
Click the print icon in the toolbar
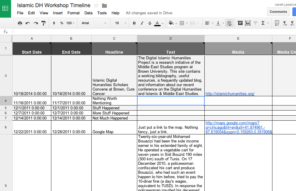[20, 23]
